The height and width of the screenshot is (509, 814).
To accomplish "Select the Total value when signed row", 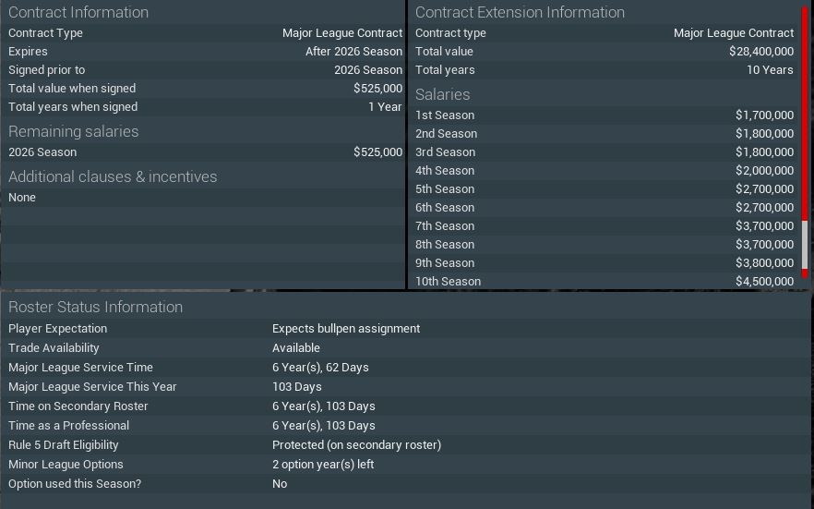I will point(205,89).
